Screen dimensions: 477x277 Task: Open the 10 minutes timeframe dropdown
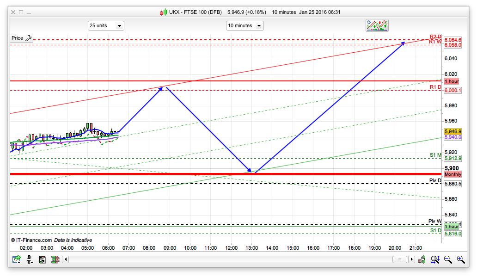point(245,26)
